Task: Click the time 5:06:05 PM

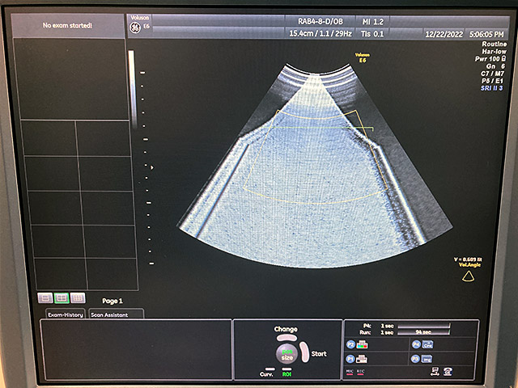Action: [486, 34]
